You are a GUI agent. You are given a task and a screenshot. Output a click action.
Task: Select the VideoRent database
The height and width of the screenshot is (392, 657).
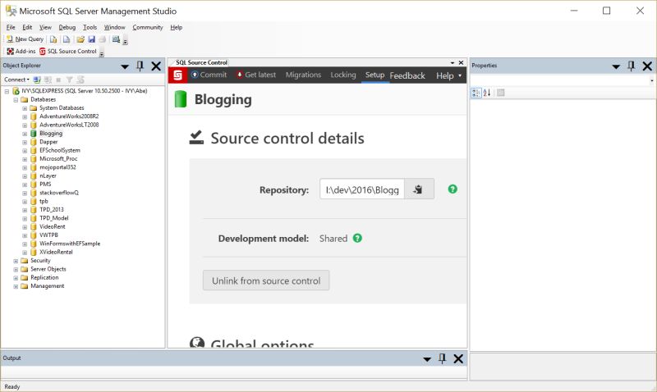pos(53,226)
